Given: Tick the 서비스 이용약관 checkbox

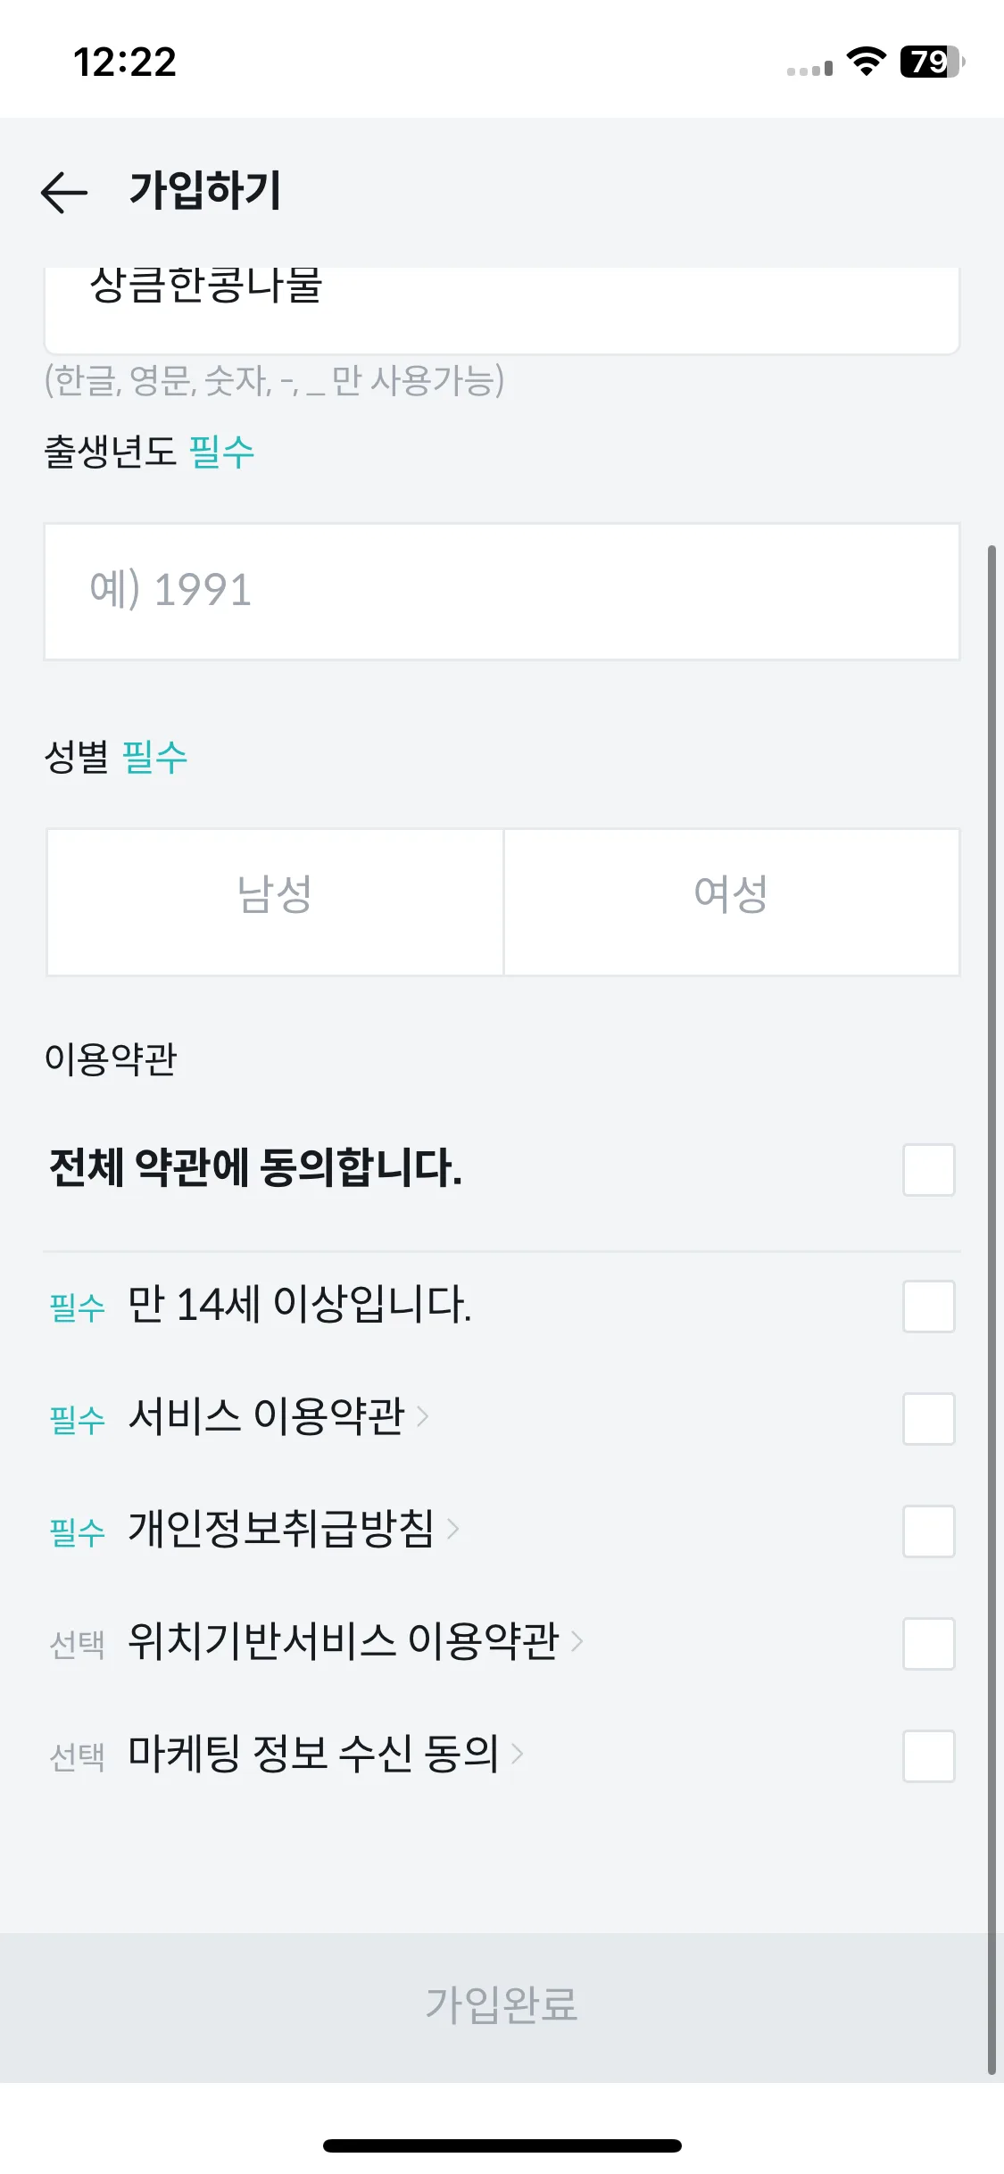Looking at the screenshot, I should [x=928, y=1419].
